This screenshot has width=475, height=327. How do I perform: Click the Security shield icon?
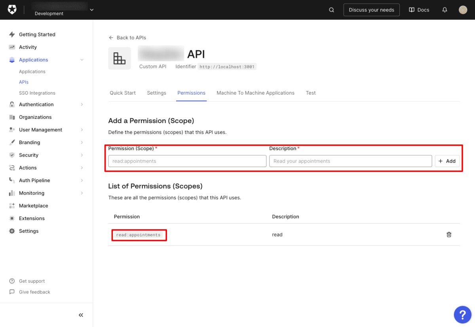[12, 155]
